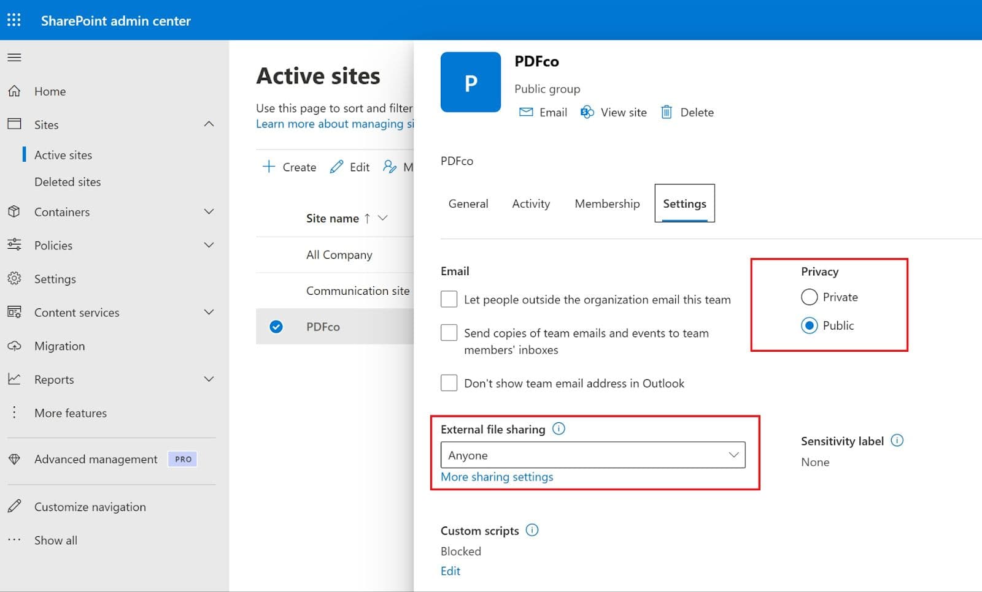Viewport: 982px width, 592px height.
Task: Open the External file sharing info icon
Action: 559,429
